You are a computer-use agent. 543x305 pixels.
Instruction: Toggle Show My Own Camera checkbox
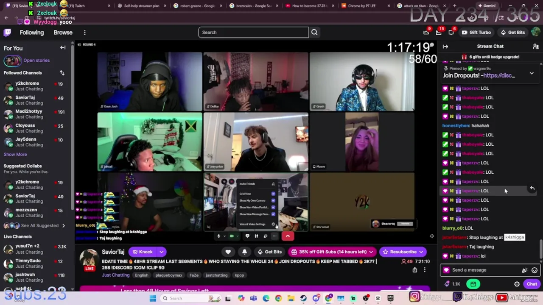click(273, 200)
